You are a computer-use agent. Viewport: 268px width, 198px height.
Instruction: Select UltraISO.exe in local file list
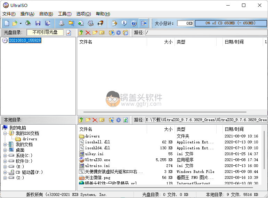click(x=98, y=160)
